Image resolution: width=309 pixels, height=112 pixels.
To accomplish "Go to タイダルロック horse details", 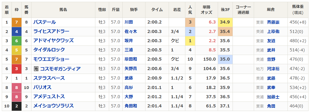I will click(x=49, y=50).
